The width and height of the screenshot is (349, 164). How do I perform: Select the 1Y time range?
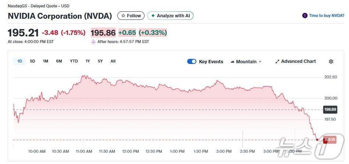(88, 61)
